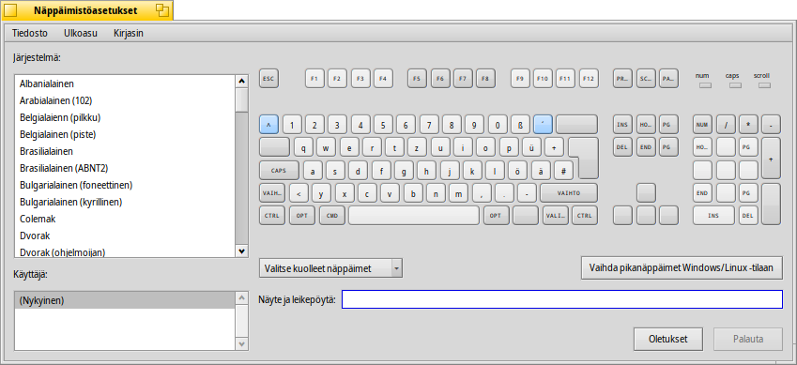This screenshot has height=365, width=797.
Task: Open the Valitse kuolleet näppäimet dropdown
Action: click(x=330, y=268)
